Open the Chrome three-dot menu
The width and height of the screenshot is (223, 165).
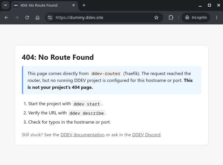coord(217,18)
